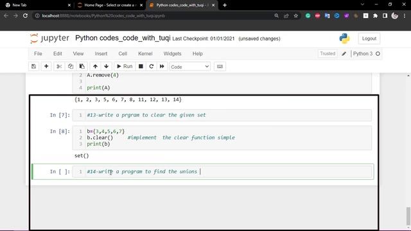
Task: Click the Python logo icon
Action: pos(344,38)
